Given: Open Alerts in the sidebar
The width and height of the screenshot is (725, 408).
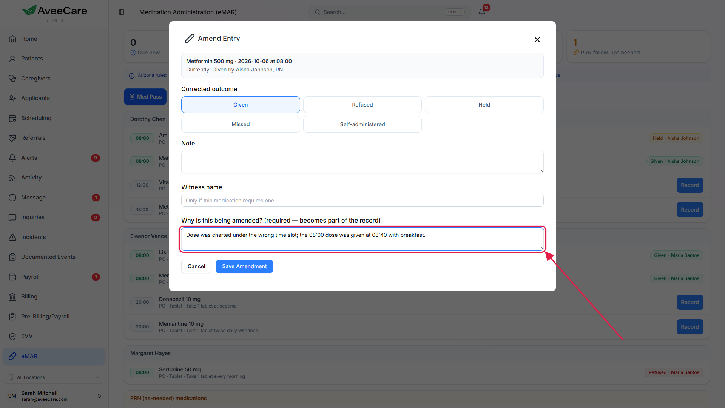Looking at the screenshot, I should coord(54,158).
